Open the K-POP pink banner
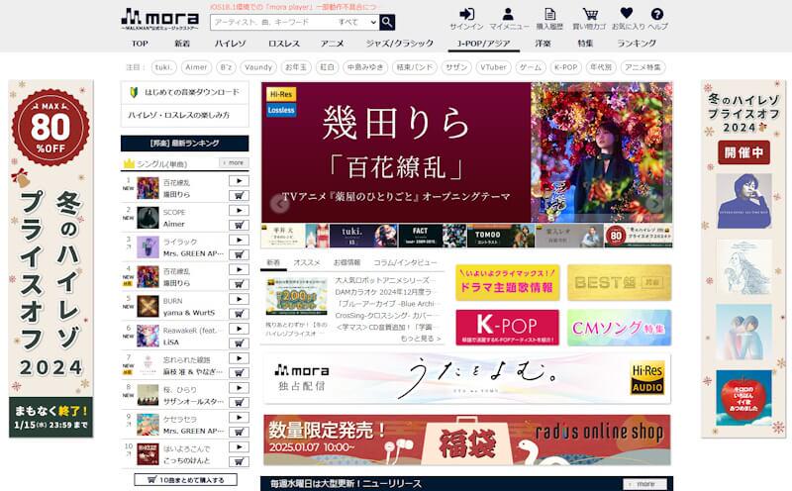This screenshot has height=491, width=792. (x=507, y=328)
